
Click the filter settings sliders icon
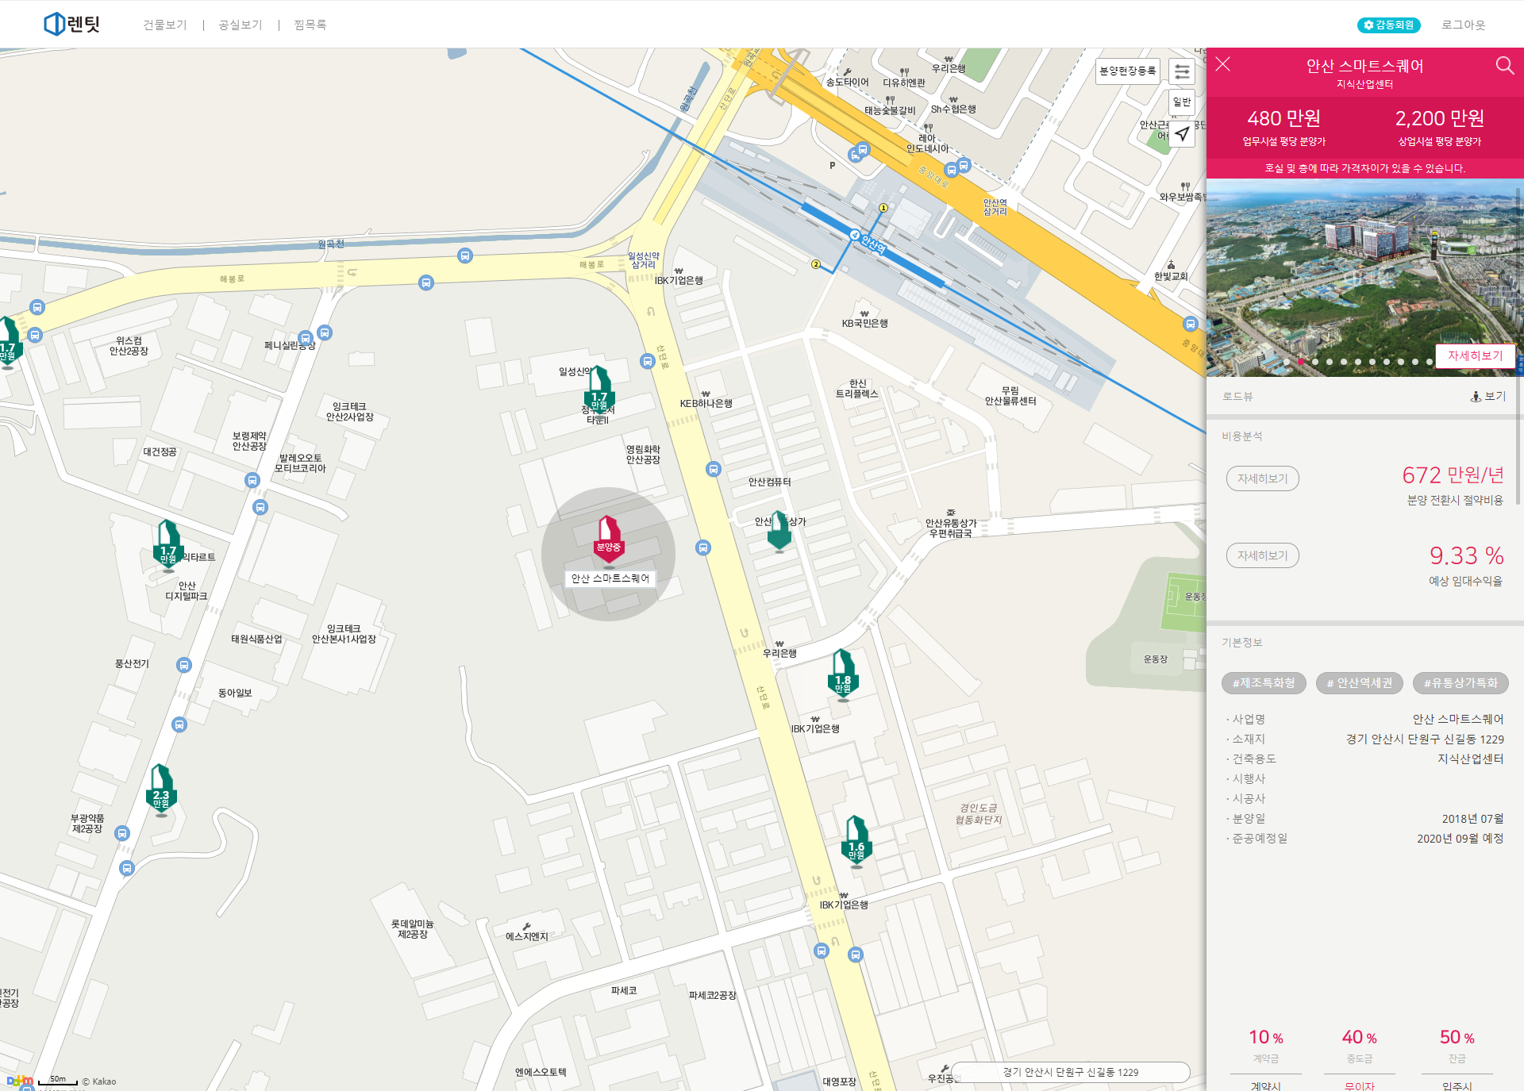tap(1182, 71)
